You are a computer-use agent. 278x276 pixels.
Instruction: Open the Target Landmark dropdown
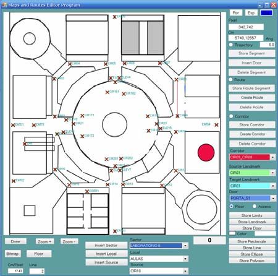(x=272, y=186)
